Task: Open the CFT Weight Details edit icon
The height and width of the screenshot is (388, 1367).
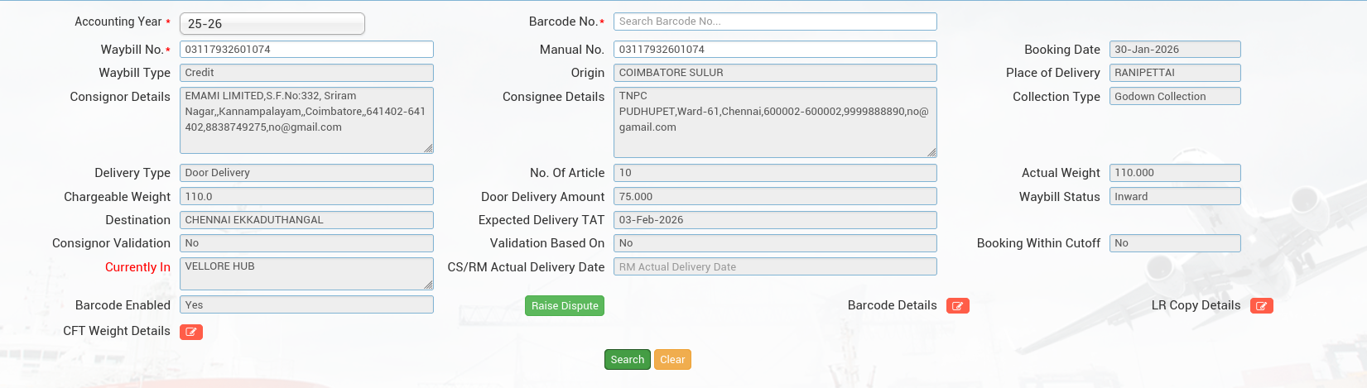Action: point(190,332)
